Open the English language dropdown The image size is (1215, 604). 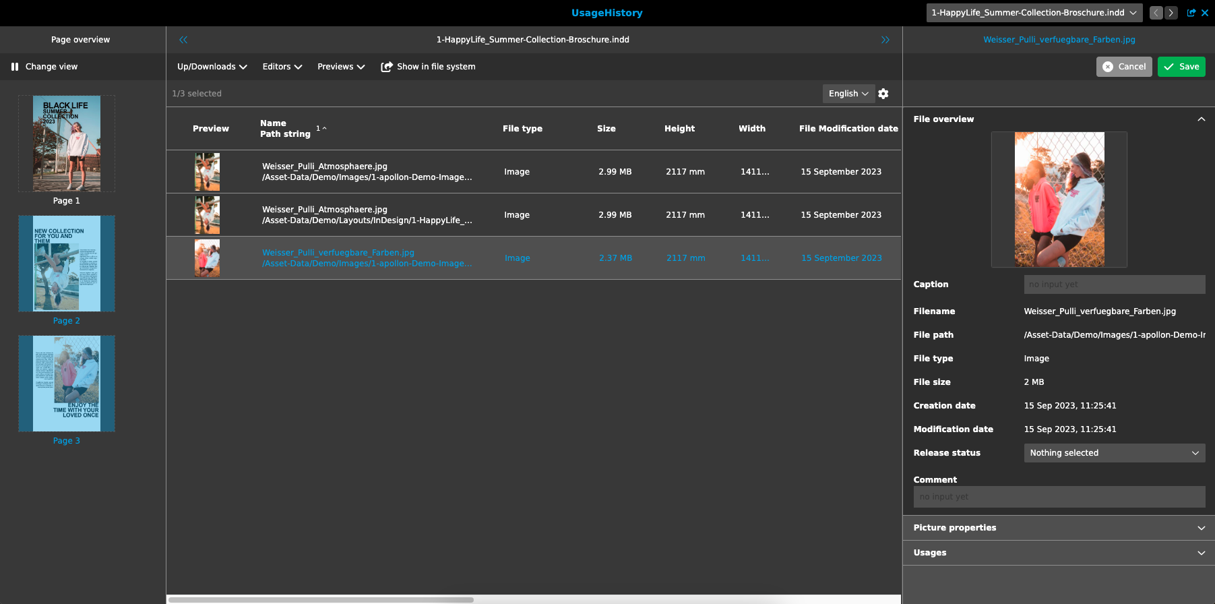848,94
